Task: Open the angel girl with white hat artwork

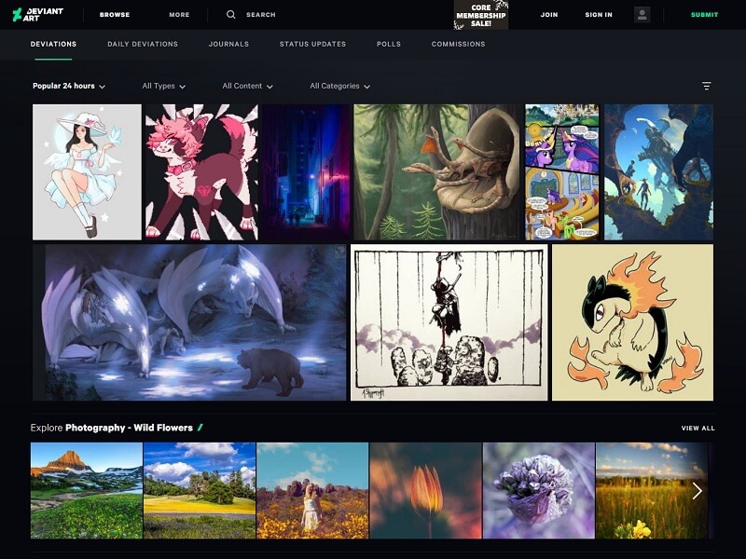Action: click(87, 172)
